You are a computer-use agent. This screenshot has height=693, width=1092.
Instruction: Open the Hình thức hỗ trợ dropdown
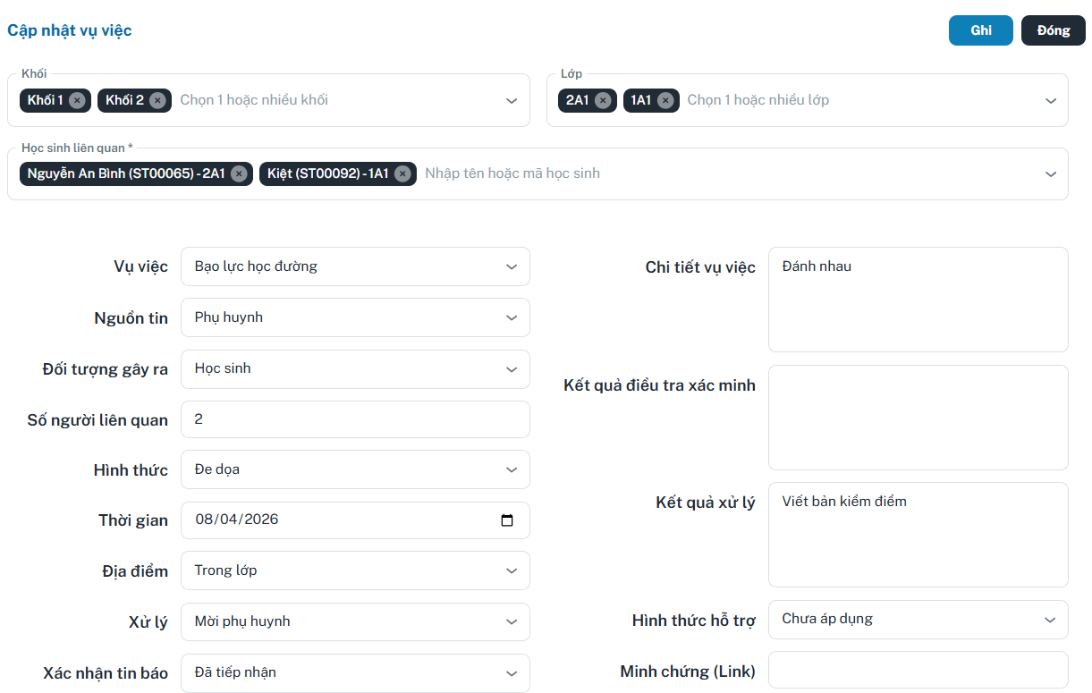point(918,619)
